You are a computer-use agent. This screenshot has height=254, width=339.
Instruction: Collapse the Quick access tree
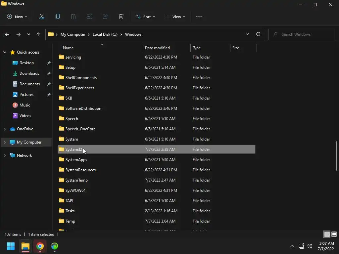5,52
